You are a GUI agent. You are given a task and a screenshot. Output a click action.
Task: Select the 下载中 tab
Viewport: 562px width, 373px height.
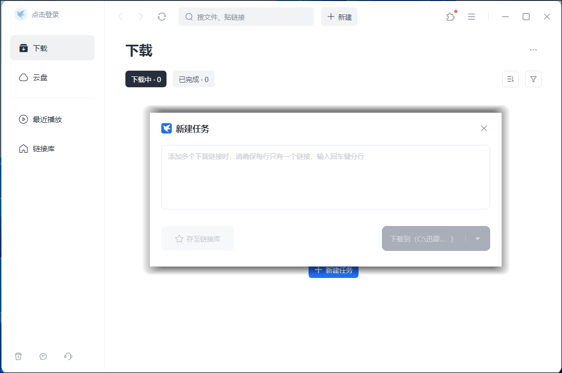pyautogui.click(x=146, y=79)
